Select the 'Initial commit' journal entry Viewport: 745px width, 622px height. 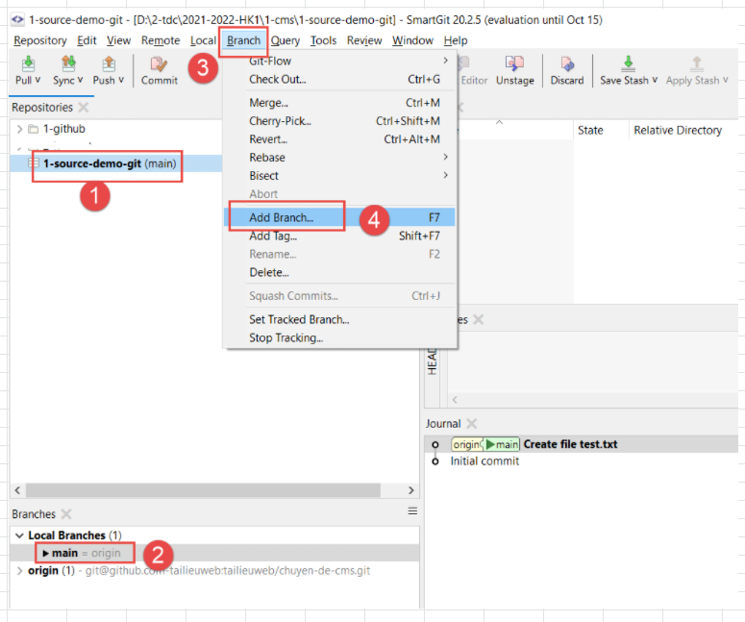coord(484,461)
